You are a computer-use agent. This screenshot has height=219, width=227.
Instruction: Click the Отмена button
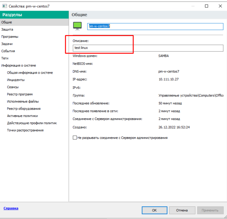[x=182, y=210]
